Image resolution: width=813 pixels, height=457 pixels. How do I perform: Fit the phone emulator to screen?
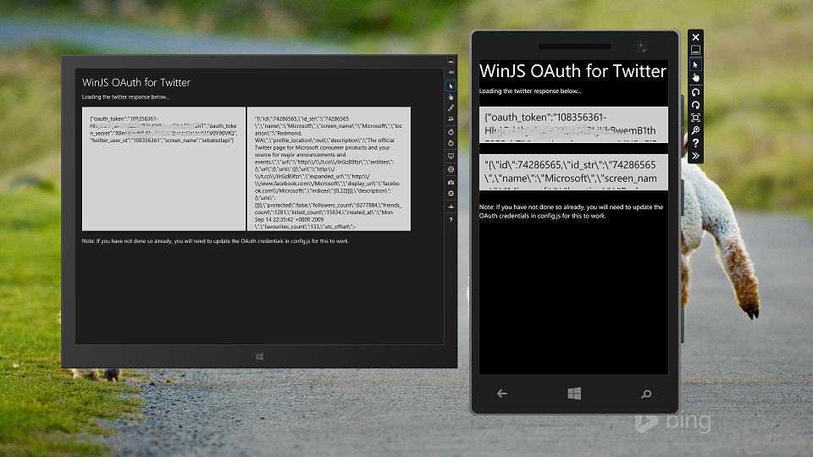pos(695,118)
